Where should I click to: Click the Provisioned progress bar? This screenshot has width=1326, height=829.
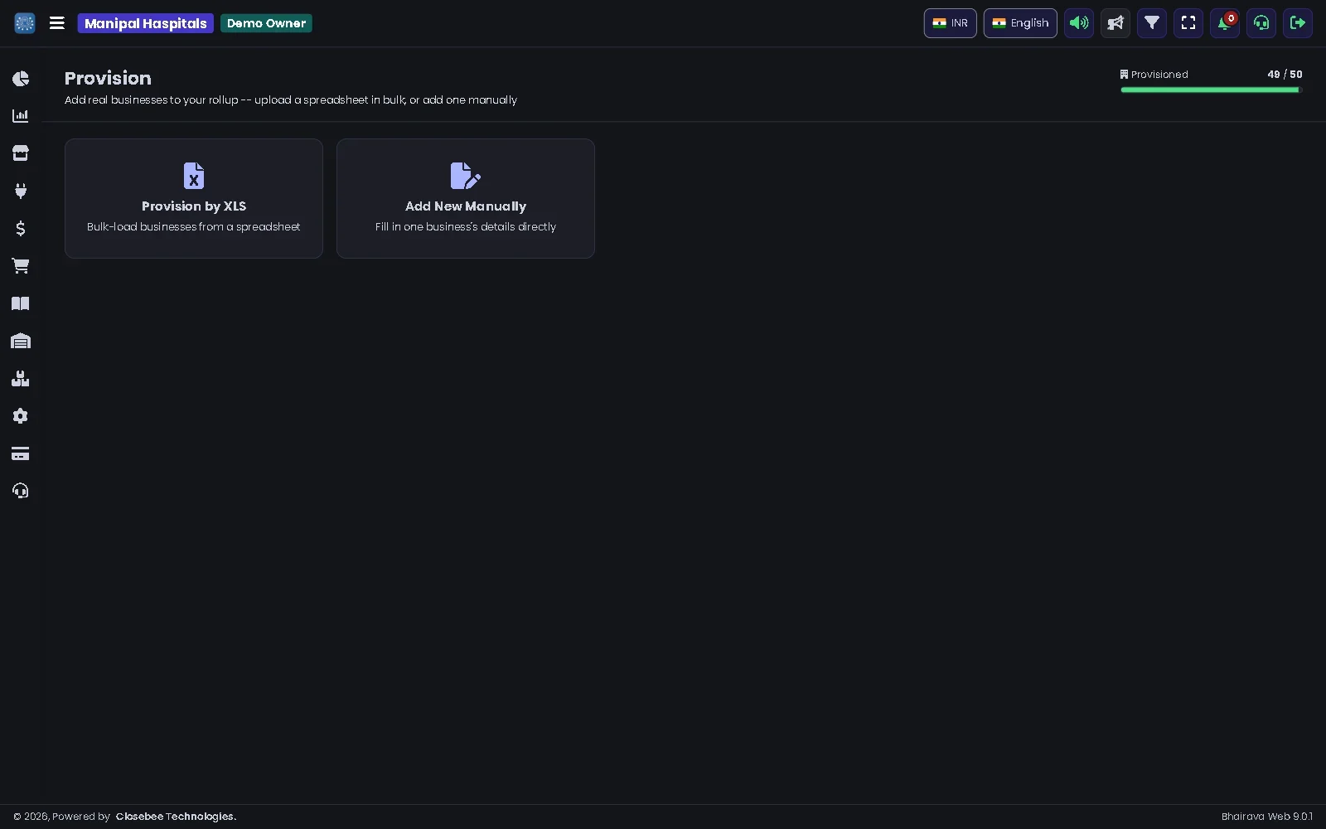pyautogui.click(x=1212, y=90)
